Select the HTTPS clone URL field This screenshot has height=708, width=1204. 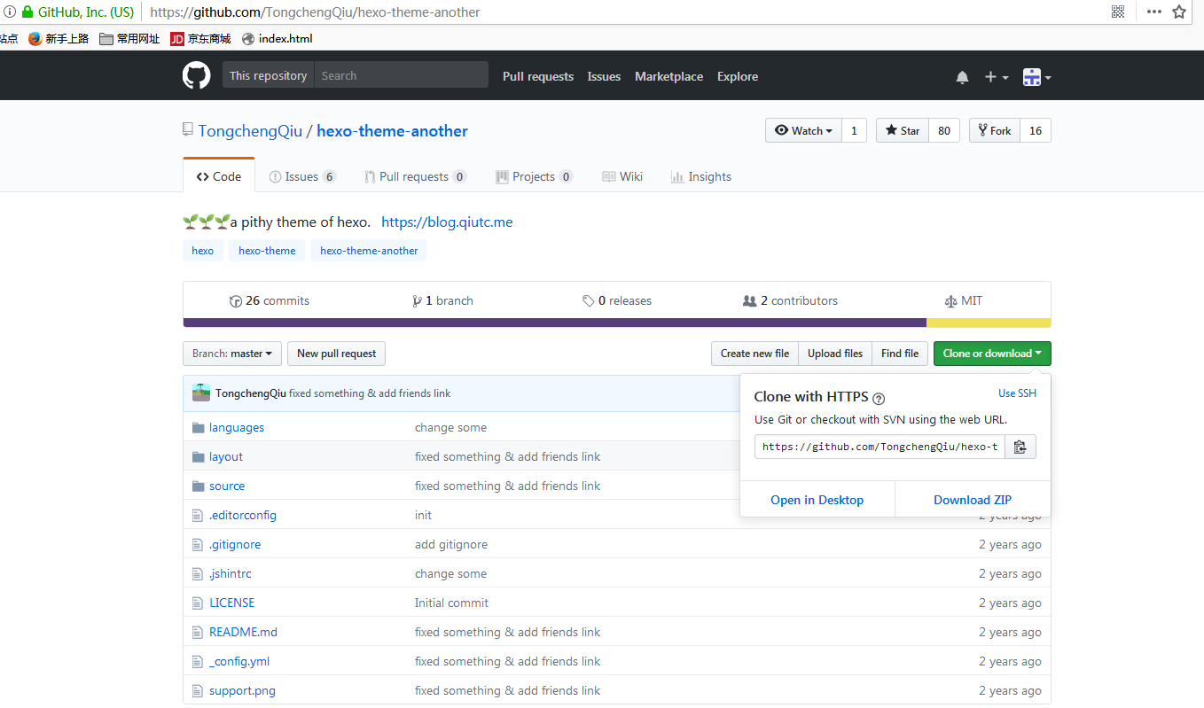tap(880, 447)
